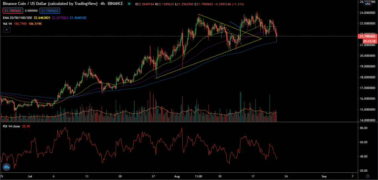Collapse the indicator legend with chevron button
The width and height of the screenshot is (378, 180).
point(7,30)
